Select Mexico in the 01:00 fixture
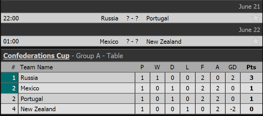 tap(109, 41)
